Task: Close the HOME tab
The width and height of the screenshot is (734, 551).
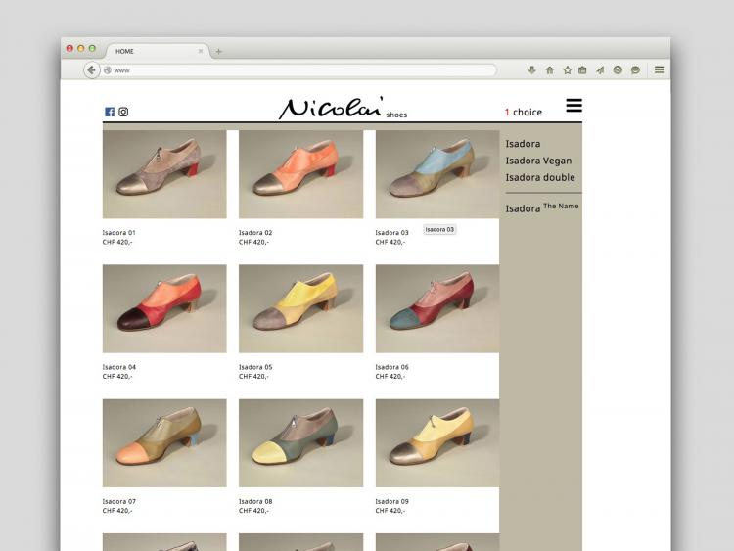Action: (x=201, y=51)
